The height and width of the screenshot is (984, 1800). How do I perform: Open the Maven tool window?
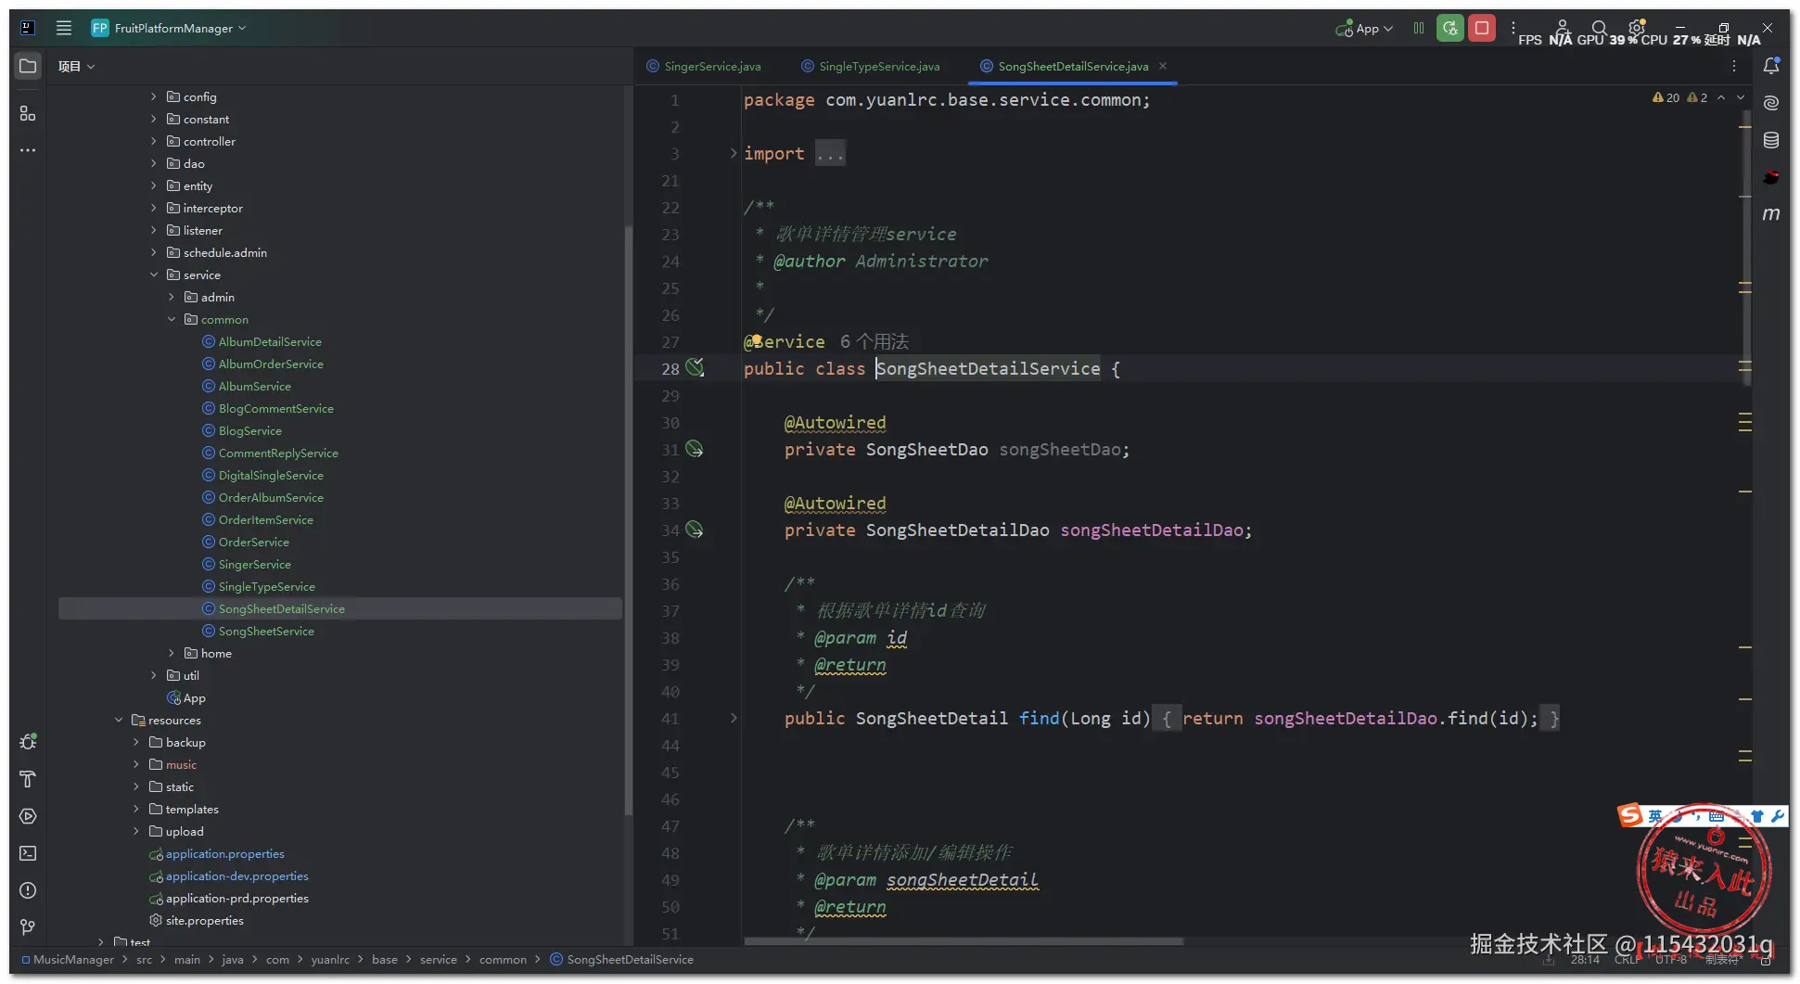(1771, 214)
